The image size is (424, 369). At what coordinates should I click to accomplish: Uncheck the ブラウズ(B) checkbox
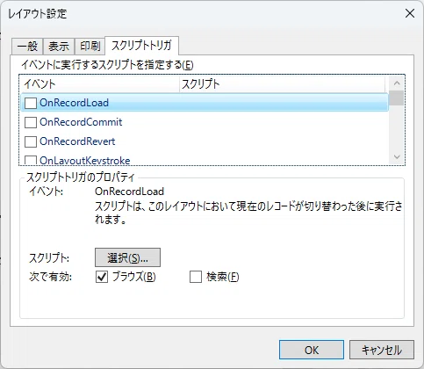pyautogui.click(x=102, y=277)
